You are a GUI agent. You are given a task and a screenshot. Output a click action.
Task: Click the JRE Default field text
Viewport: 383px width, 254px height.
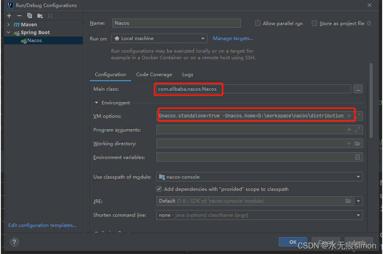tap(211, 201)
